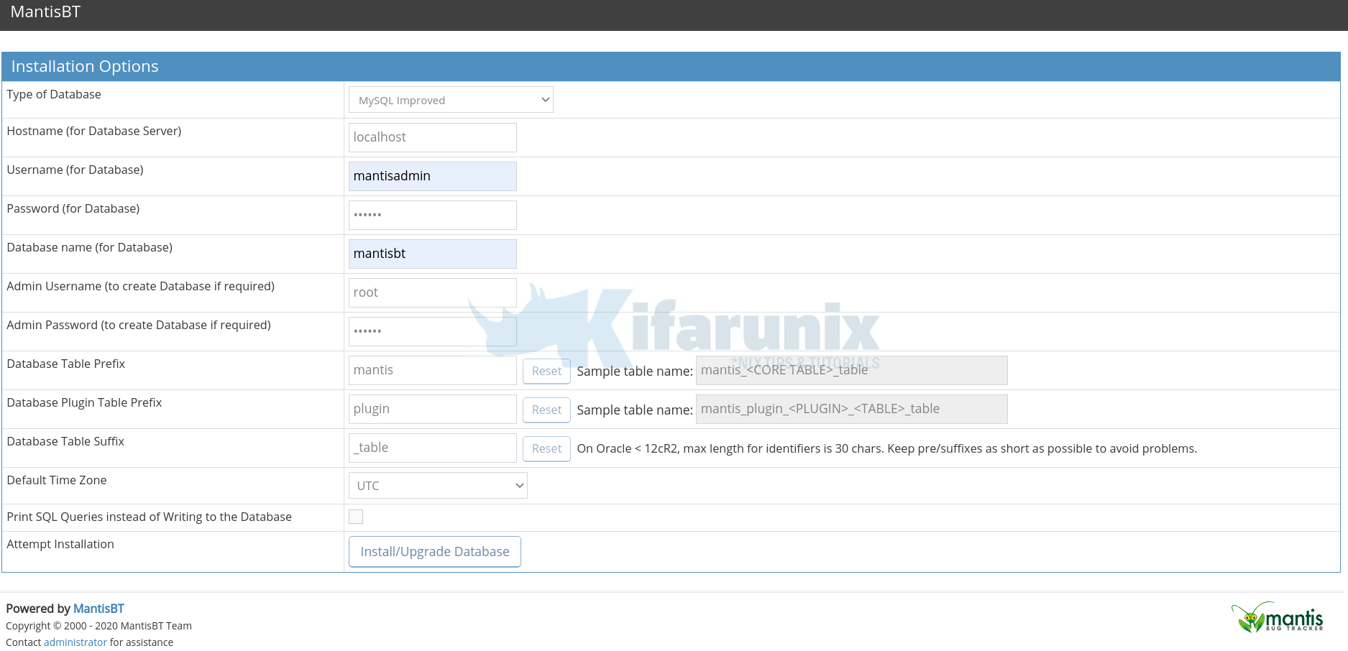Focus the Admin Username field

coord(432,292)
